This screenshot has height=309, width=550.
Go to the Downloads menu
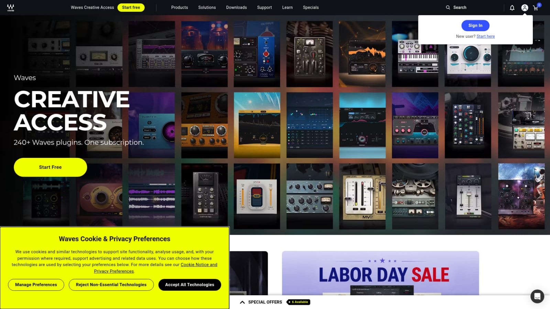pos(236,8)
